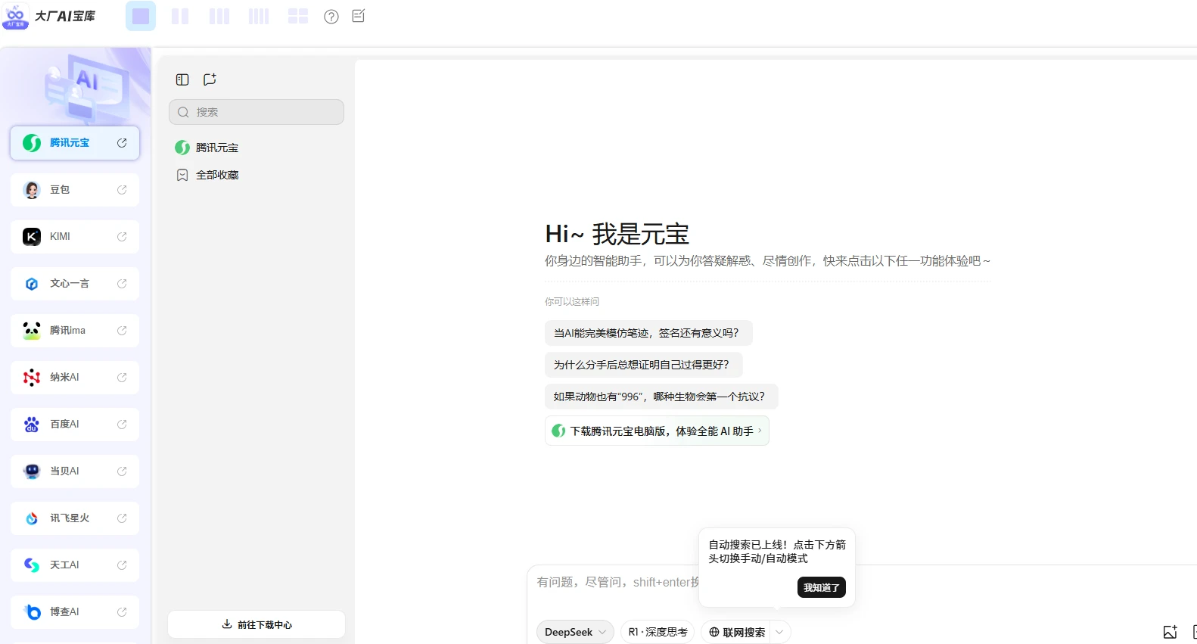Open 讯飞星火 in external window icon
This screenshot has width=1197, height=644.
[x=122, y=518]
